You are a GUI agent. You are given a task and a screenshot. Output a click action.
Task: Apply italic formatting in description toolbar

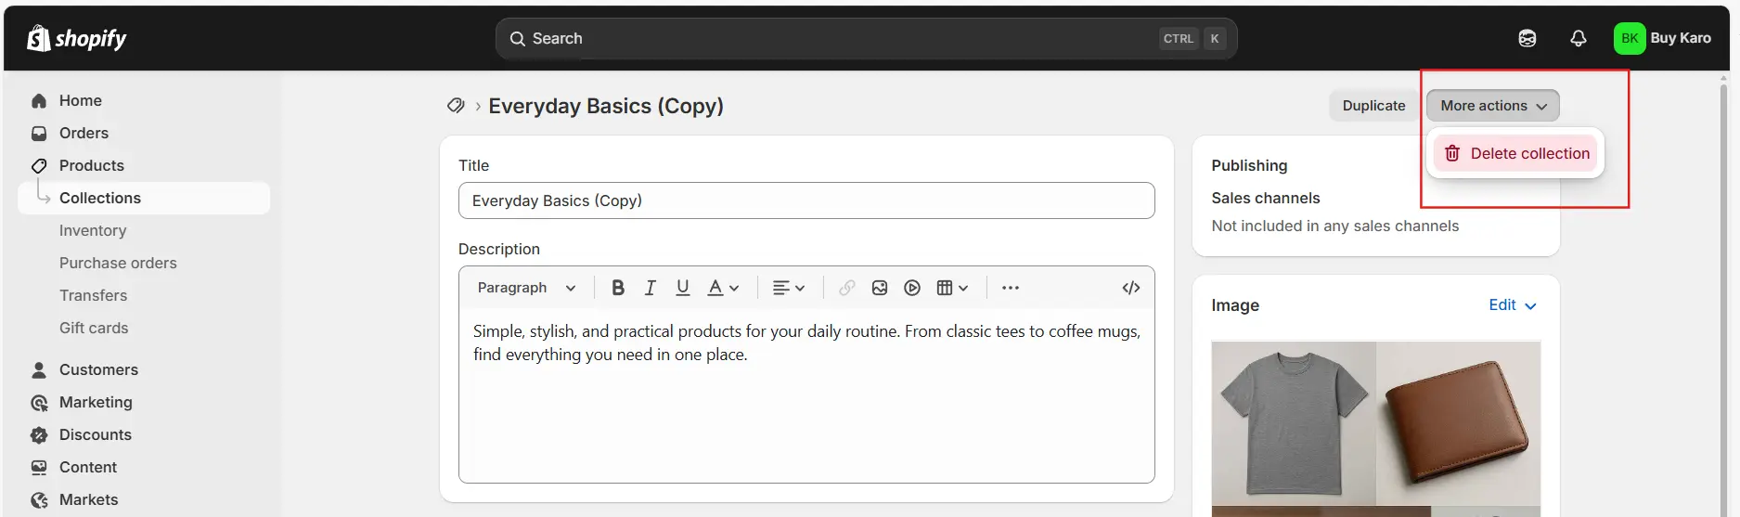(650, 288)
